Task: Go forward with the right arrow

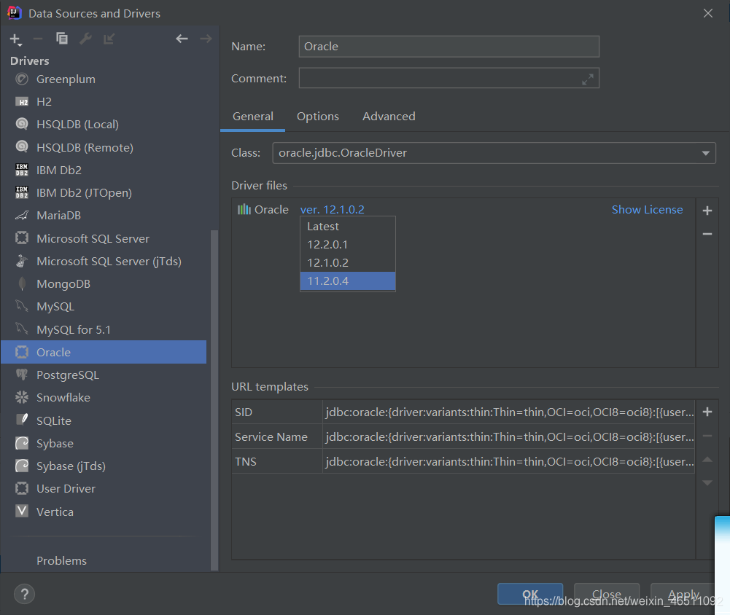Action: coord(206,39)
